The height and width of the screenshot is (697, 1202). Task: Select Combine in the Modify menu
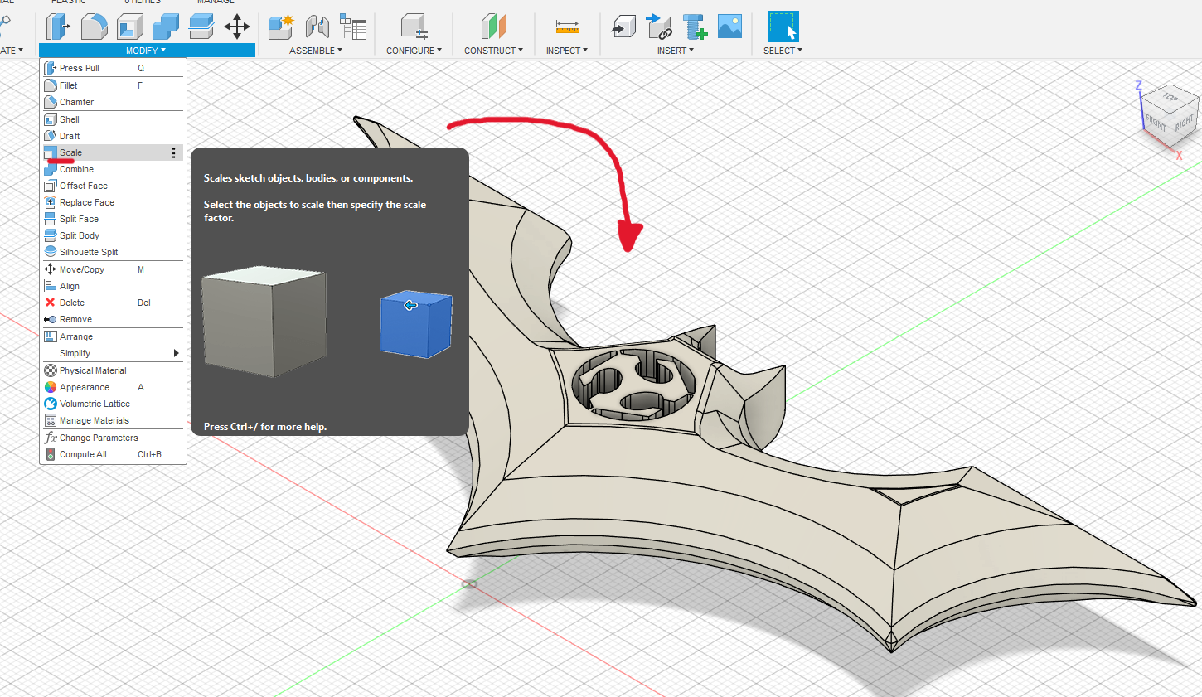pos(112,169)
